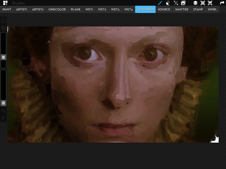Screen dimensions: 226x169
Task: Click the Brushes title text
Action: tap(18, 3)
